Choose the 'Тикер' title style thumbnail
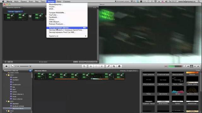202x113 pixels. [149, 89]
